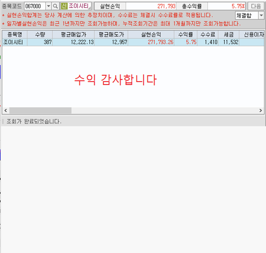Click the 세금 column header

pos(229,35)
